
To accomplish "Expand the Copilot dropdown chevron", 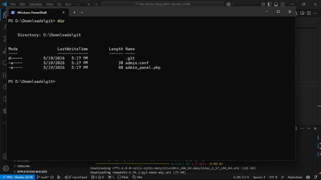I will (x=233, y=4).
